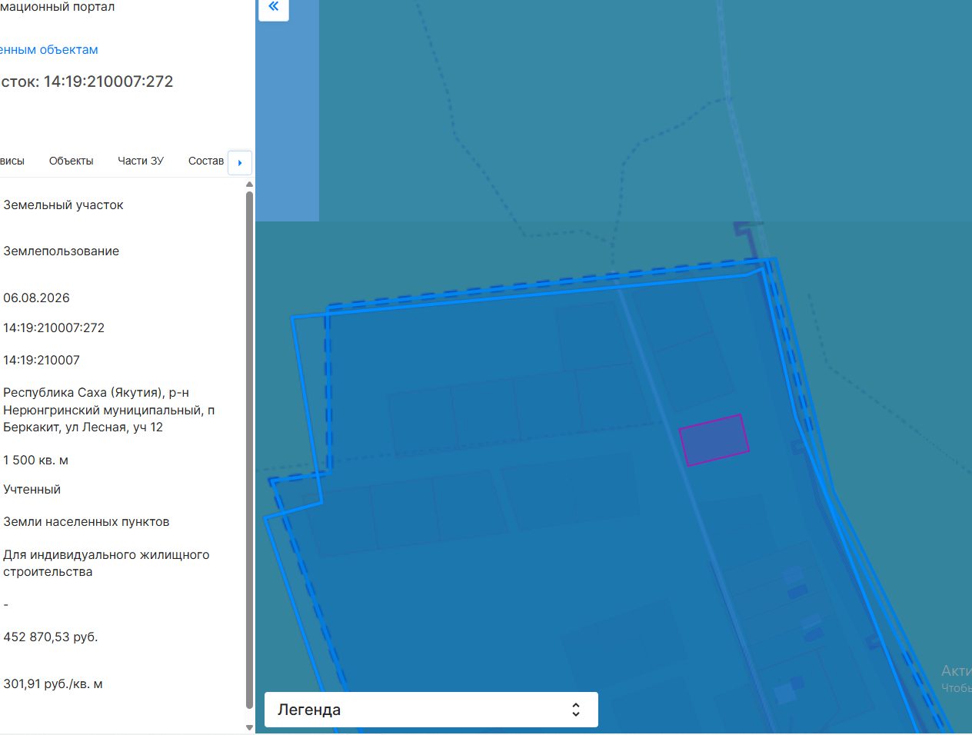972x735 pixels.
Task: Switch to the Части ЗУ tab
Action: pyautogui.click(x=141, y=161)
